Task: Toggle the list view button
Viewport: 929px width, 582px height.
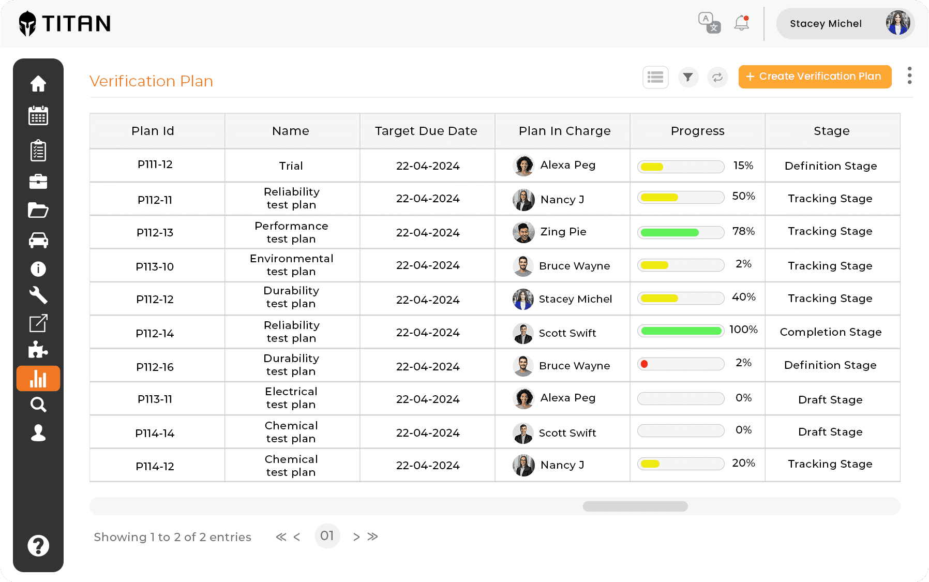Action: tap(655, 77)
